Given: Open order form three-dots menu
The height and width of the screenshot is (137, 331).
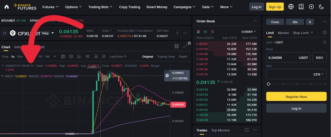Looking at the screenshot, I should pos(325,22).
